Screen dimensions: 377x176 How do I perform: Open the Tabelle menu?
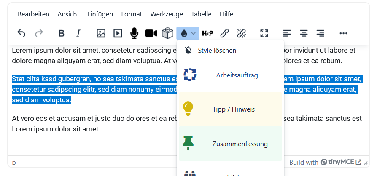(201, 14)
